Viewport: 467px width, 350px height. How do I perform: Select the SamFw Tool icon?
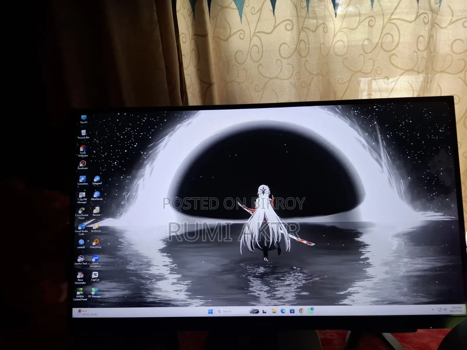coord(81,260)
